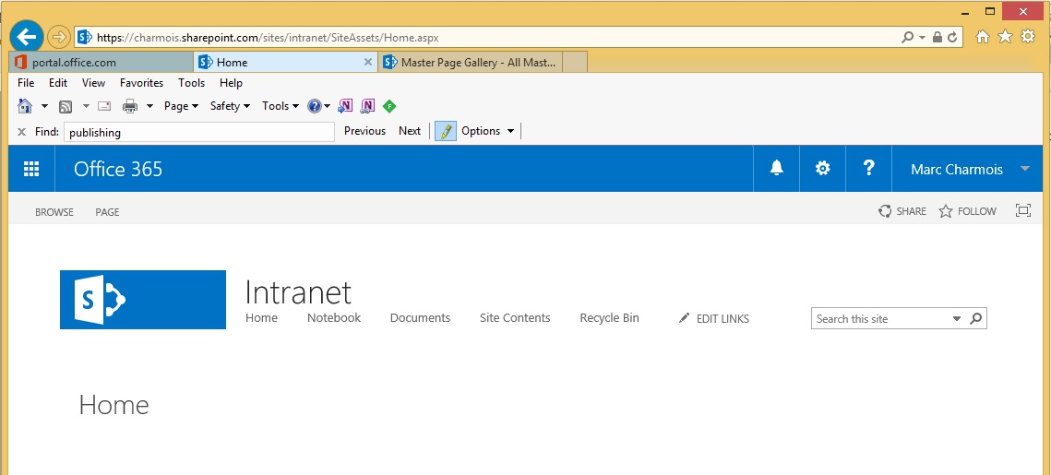
Task: Open a new blank tab
Action: pos(575,63)
